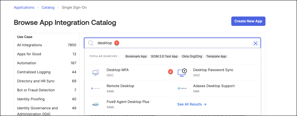
Task: Choose the SCIM 2.0 Test App suggestion
Action: click(x=164, y=56)
